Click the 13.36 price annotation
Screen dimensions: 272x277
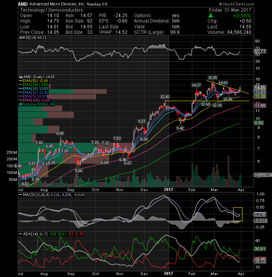click(x=228, y=99)
